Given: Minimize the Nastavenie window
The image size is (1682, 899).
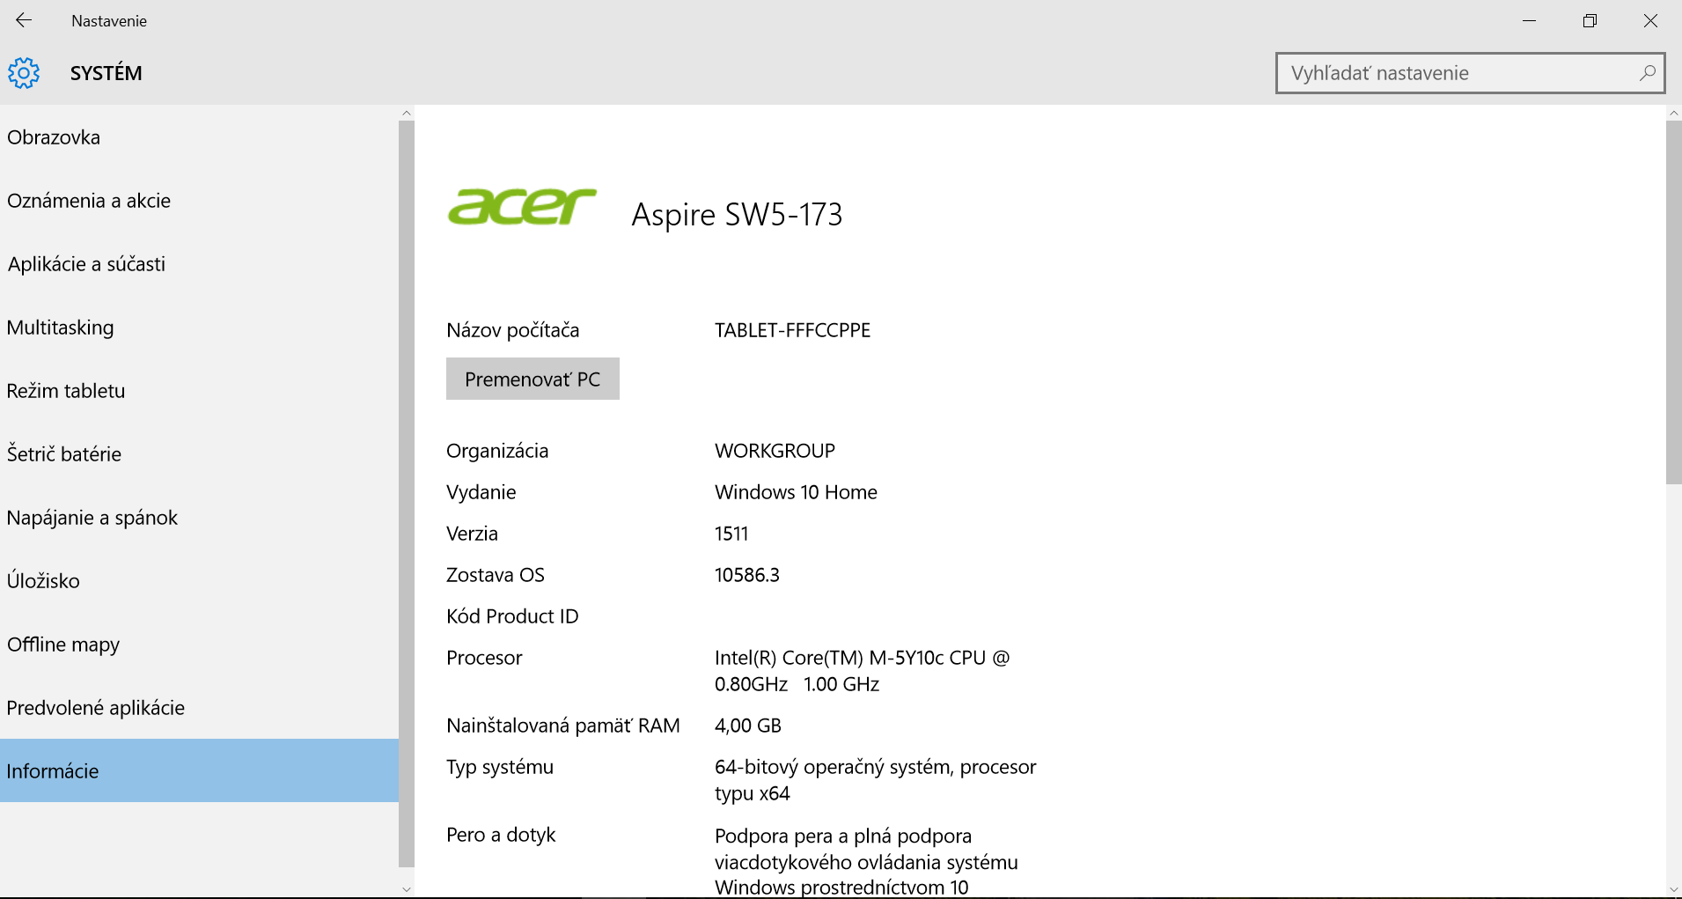Looking at the screenshot, I should 1529,20.
